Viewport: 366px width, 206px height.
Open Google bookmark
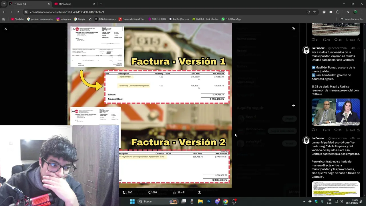tap(79, 19)
